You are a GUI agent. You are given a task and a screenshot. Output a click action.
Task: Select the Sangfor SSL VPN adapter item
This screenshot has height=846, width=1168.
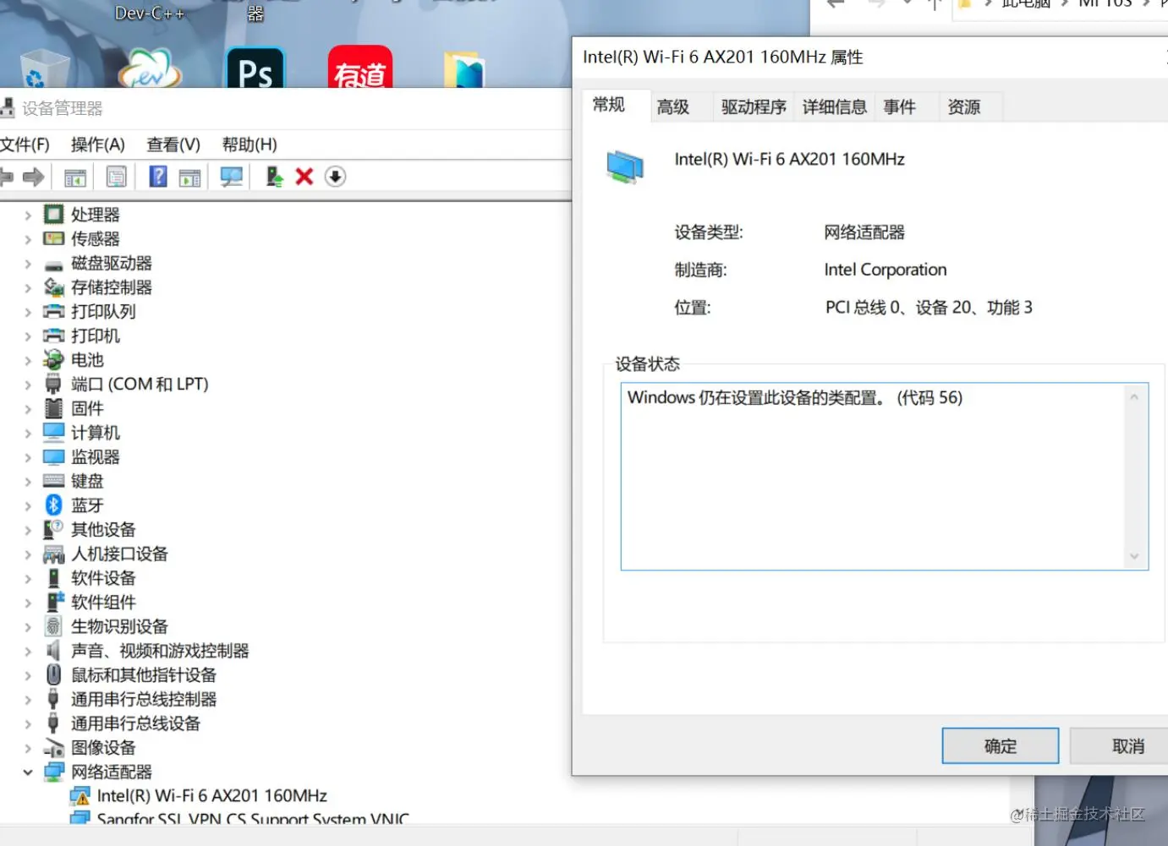[253, 819]
